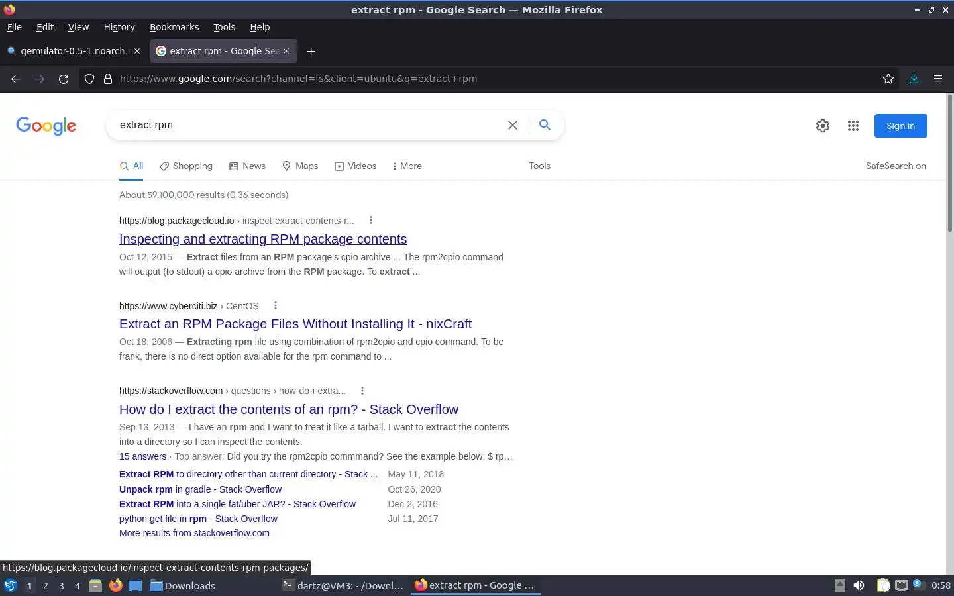Run search with the magnifier button
The height and width of the screenshot is (596, 954).
click(x=545, y=124)
